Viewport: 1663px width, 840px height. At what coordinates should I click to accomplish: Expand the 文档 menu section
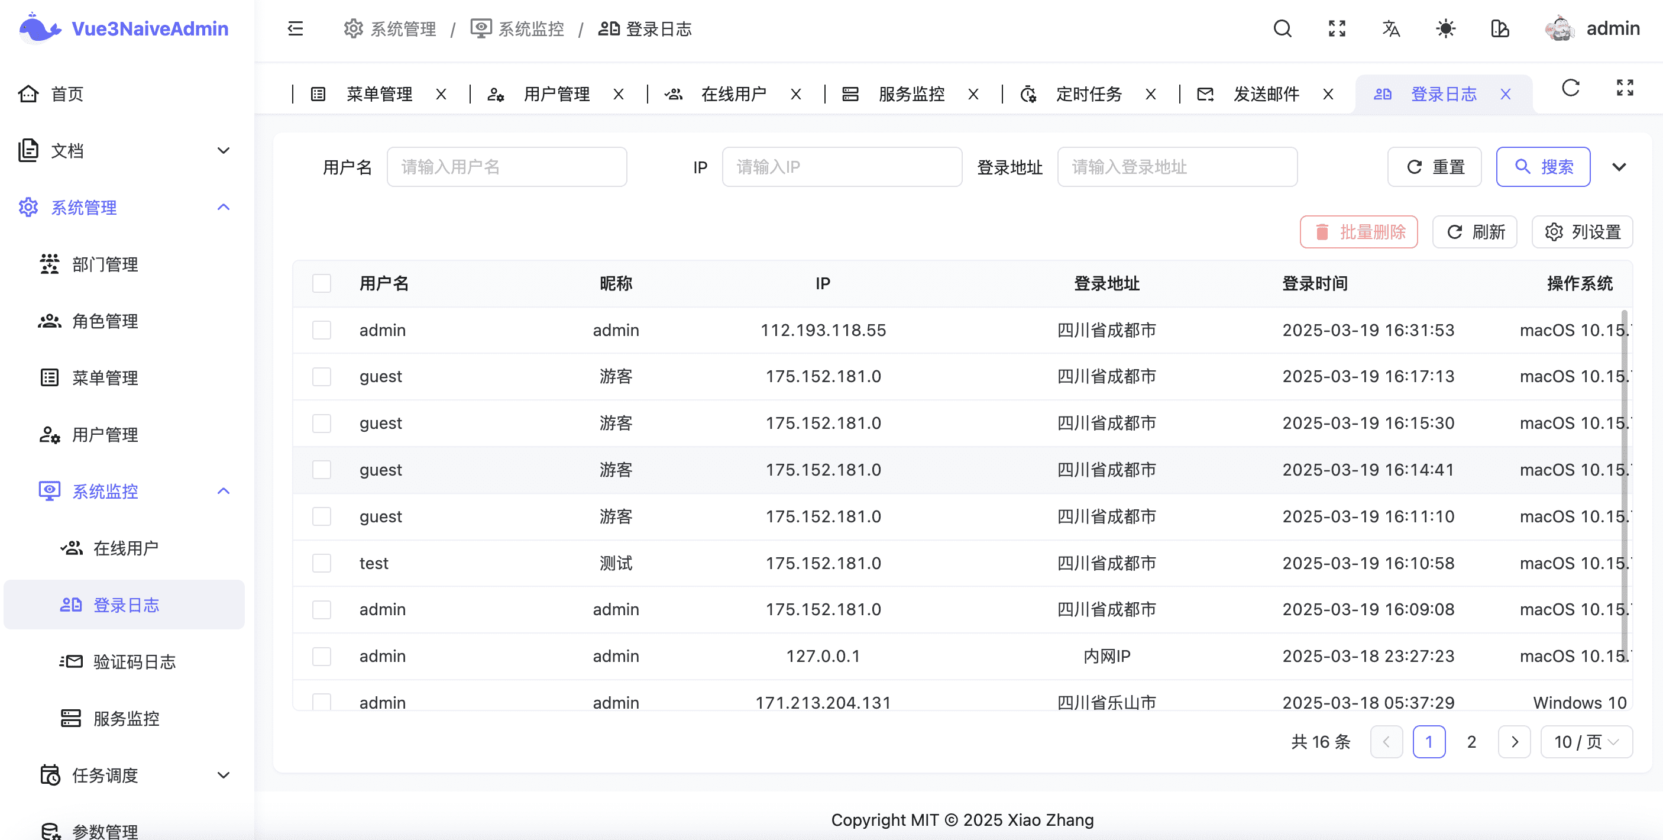(224, 150)
